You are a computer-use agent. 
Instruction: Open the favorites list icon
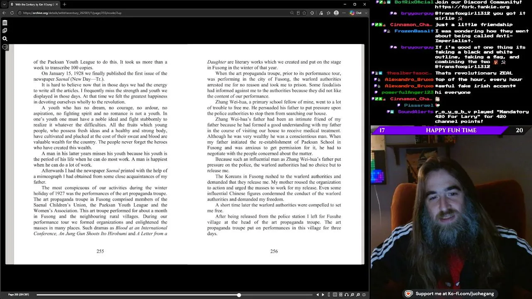tap(328, 13)
